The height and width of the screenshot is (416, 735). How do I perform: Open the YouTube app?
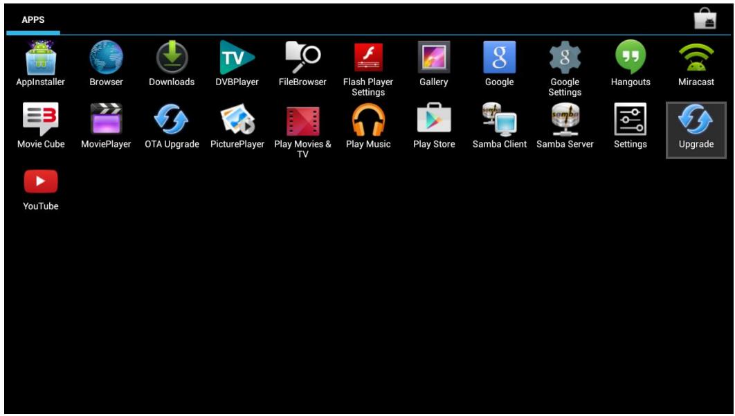[x=40, y=190]
